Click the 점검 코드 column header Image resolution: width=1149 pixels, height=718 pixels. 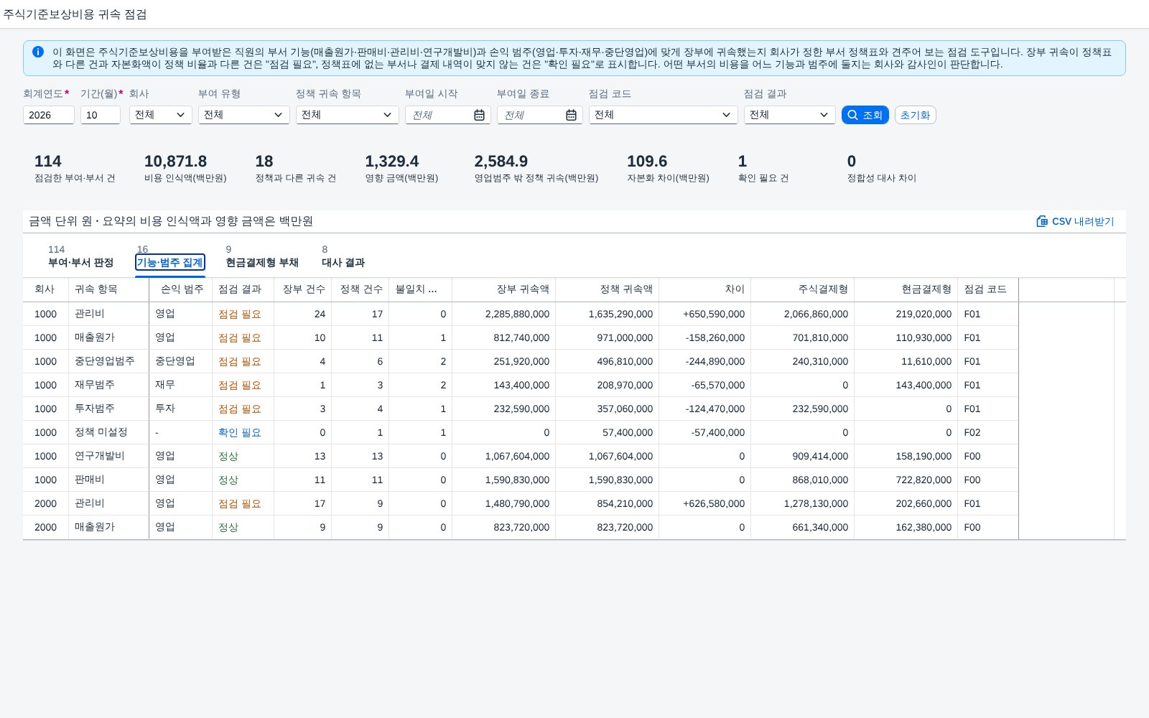click(988, 289)
